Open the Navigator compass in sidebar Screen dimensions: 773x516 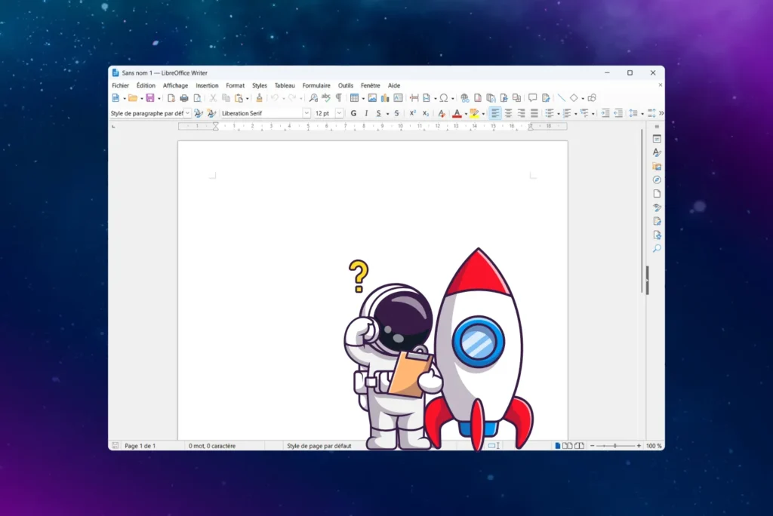click(657, 180)
